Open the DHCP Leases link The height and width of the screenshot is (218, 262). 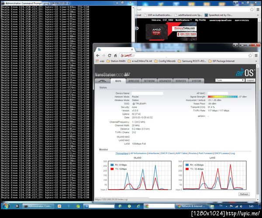[221, 153]
